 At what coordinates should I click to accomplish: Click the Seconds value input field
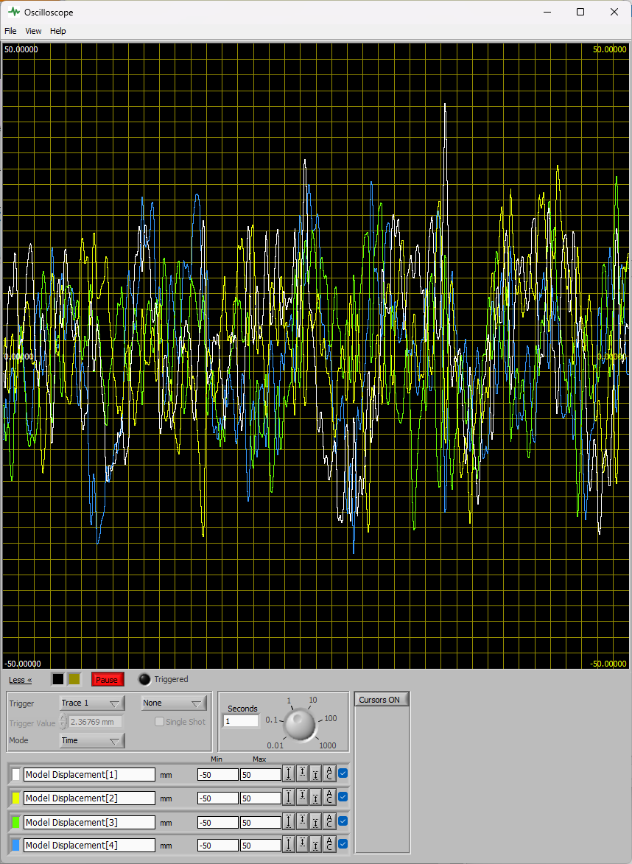pyautogui.click(x=241, y=720)
